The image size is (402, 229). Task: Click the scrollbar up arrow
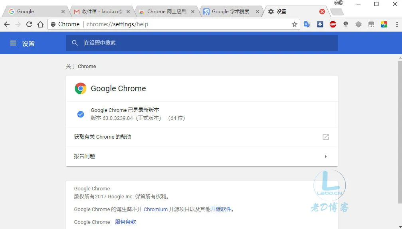pos(400,58)
